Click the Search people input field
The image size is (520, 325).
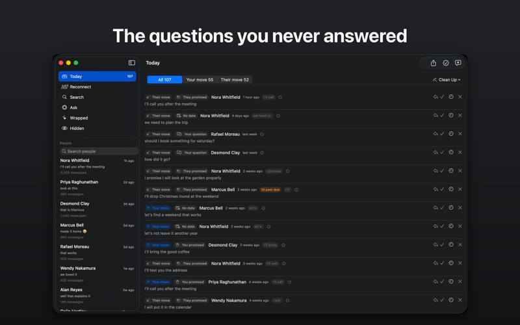coord(99,151)
